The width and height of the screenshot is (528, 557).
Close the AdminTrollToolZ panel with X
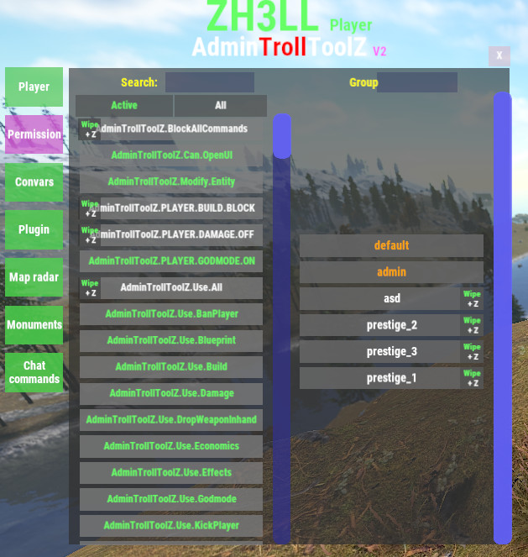point(499,55)
